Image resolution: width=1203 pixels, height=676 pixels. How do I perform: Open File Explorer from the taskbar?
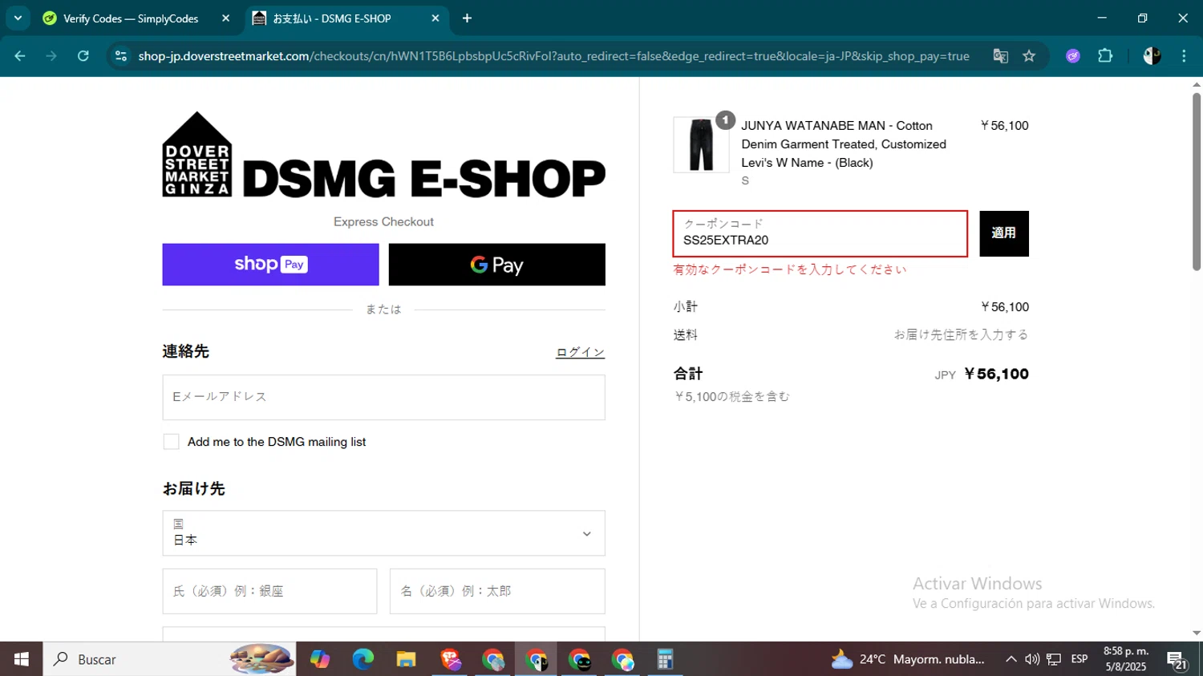[407, 659]
